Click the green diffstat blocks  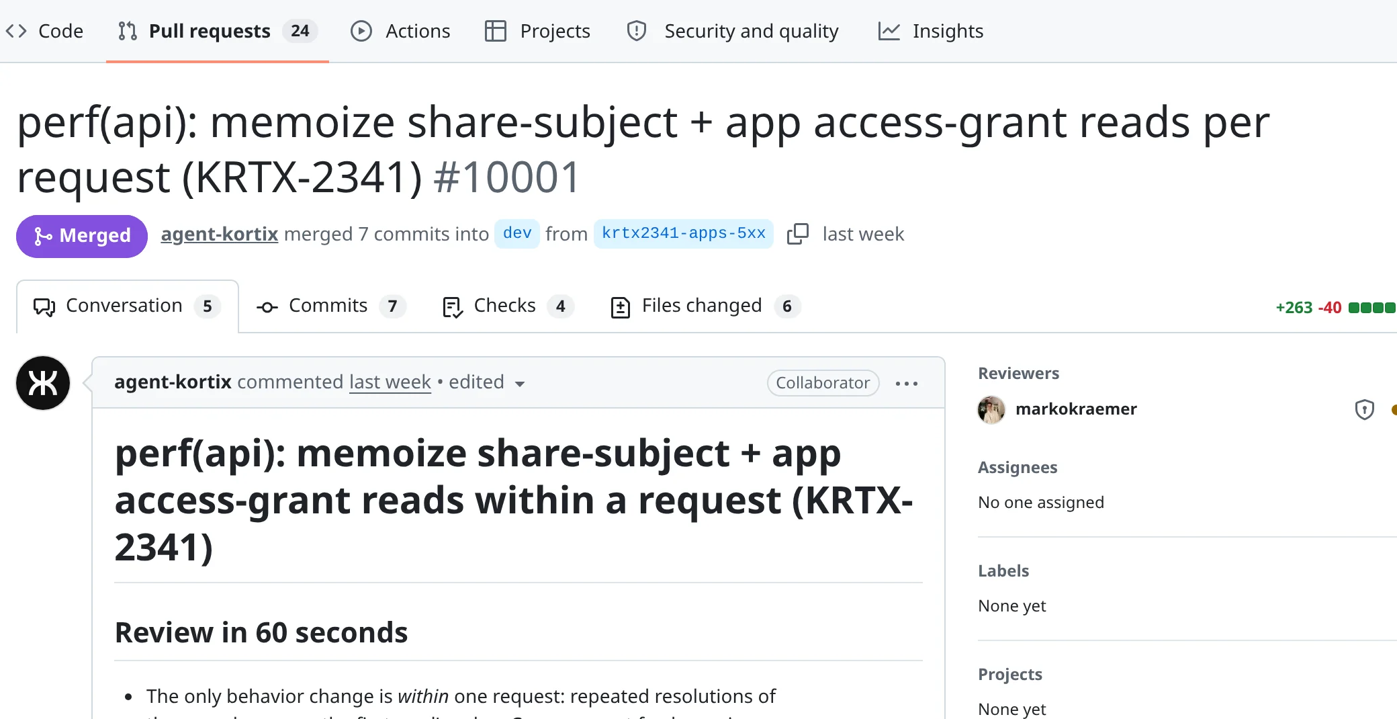point(1372,308)
